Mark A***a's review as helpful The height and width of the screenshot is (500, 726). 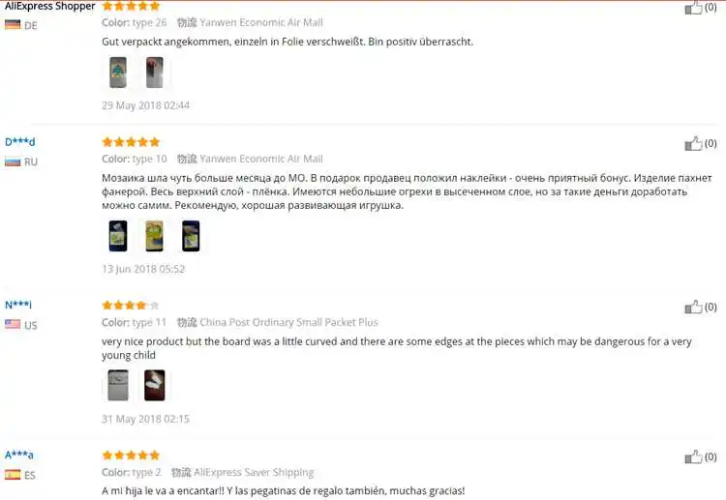tap(693, 457)
